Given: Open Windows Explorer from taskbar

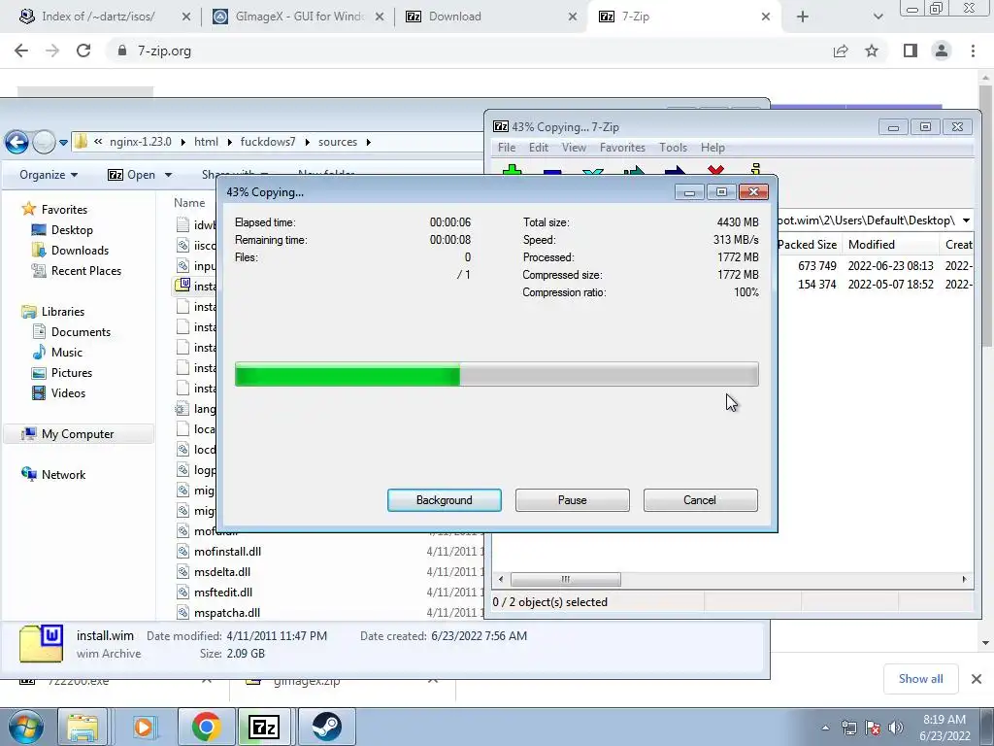Looking at the screenshot, I should pyautogui.click(x=83, y=727).
